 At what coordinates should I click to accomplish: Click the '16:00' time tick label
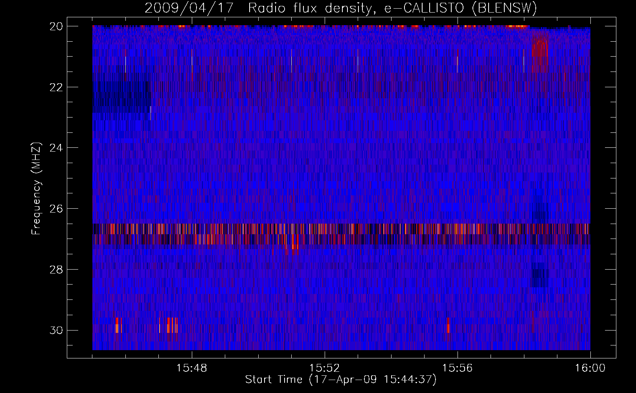click(590, 368)
